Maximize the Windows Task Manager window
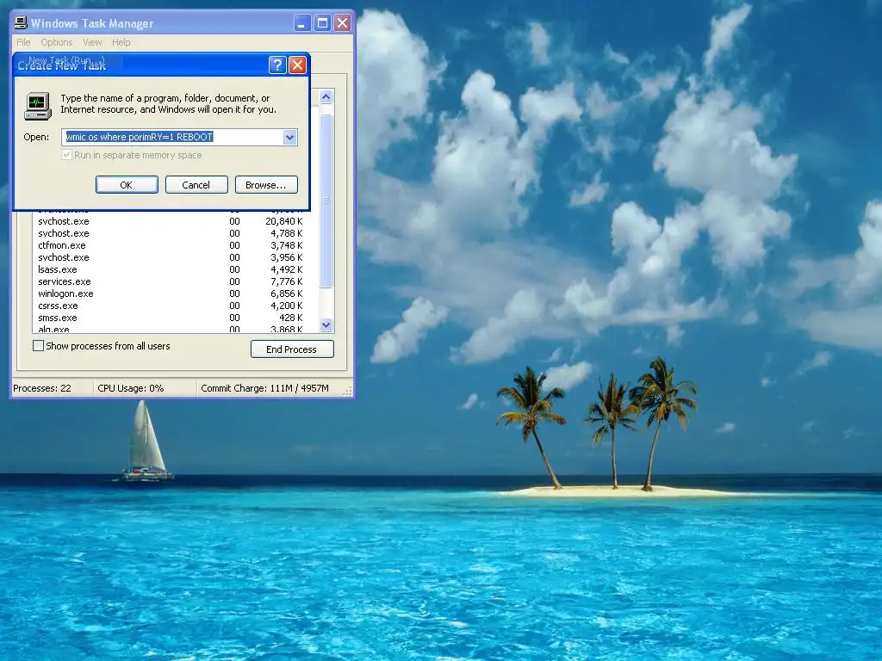Screen dimensions: 882x661 click(x=322, y=23)
